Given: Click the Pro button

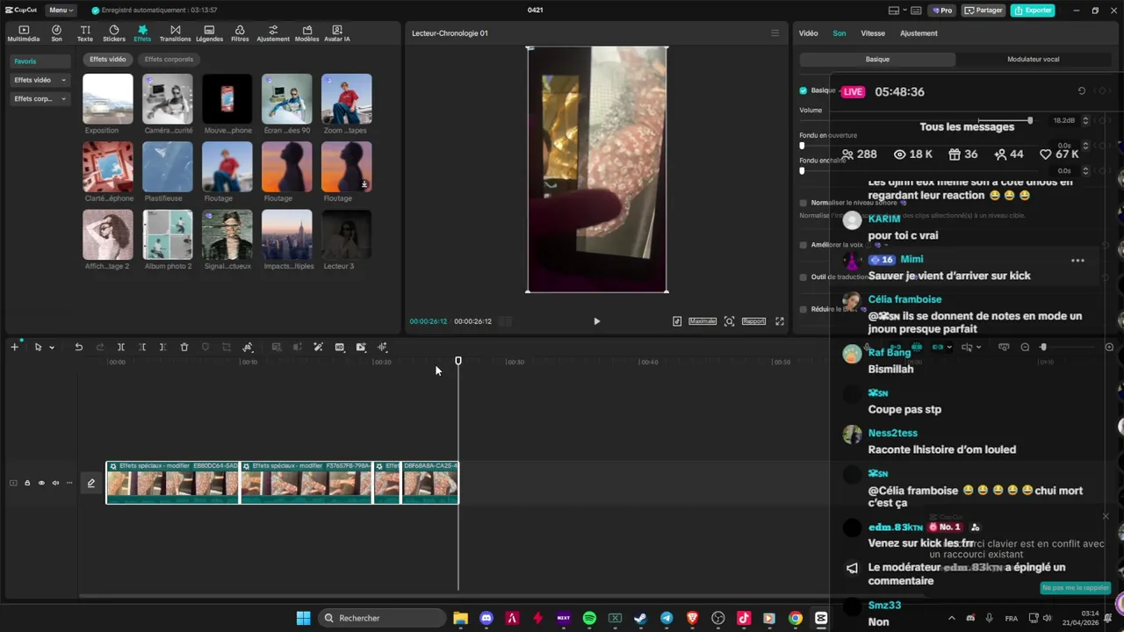Looking at the screenshot, I should 944,11.
